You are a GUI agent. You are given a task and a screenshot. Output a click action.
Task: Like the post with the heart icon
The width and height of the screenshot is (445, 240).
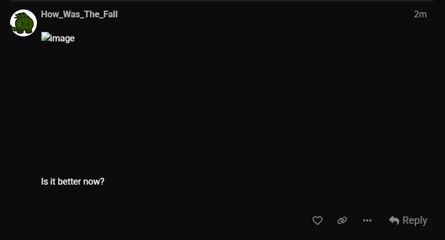pyautogui.click(x=318, y=220)
